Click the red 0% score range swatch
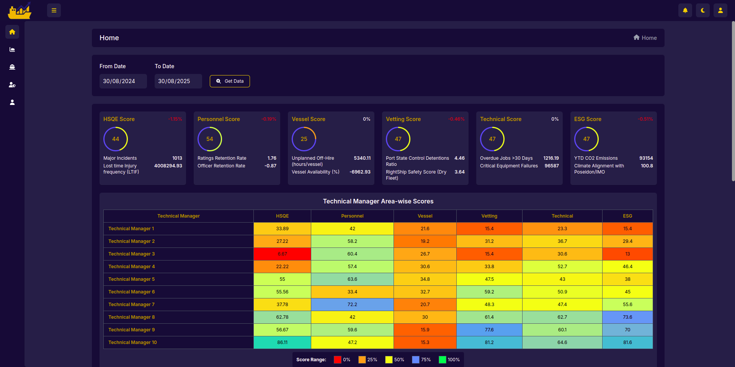735x367 pixels. tap(338, 360)
